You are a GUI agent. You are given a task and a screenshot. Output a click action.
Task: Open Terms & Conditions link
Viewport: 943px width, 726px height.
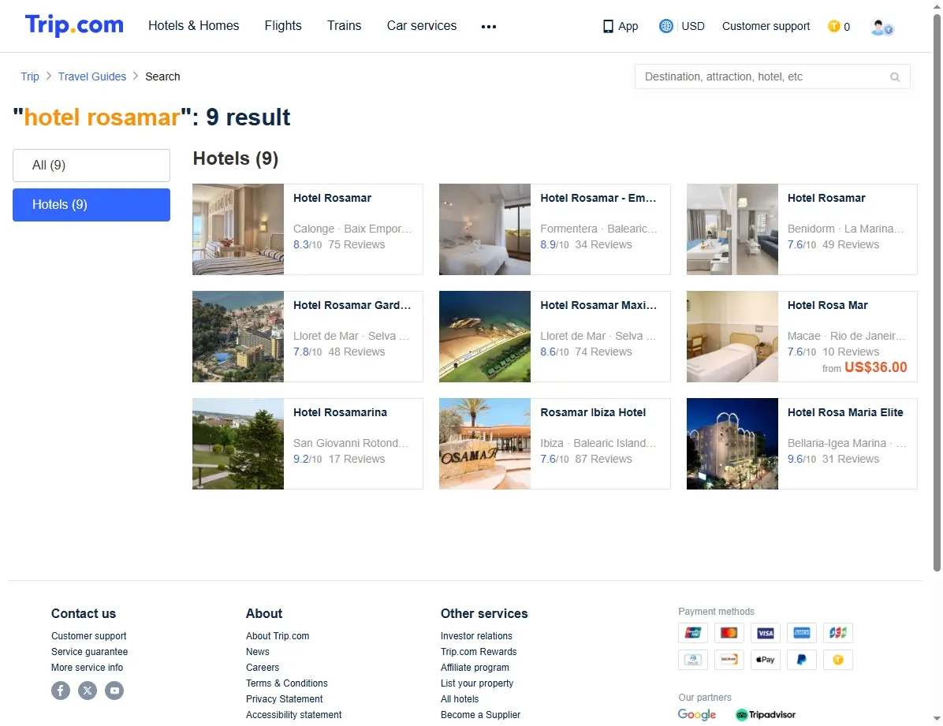point(287,683)
